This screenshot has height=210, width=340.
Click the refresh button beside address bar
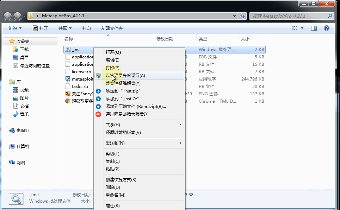pyautogui.click(x=242, y=16)
